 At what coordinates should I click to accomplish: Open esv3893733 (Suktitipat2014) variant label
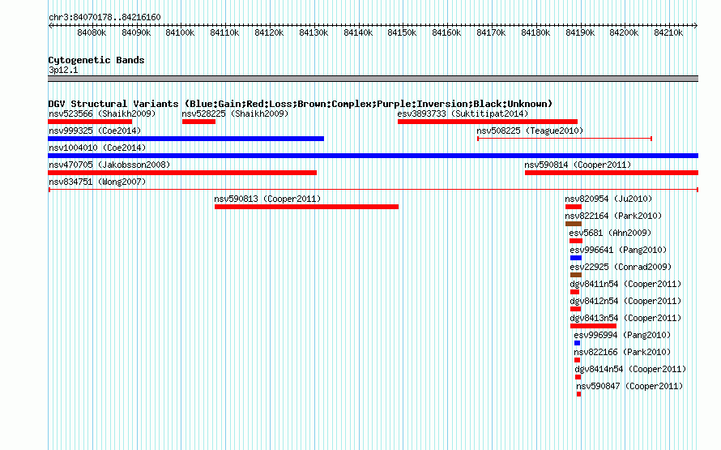click(463, 114)
